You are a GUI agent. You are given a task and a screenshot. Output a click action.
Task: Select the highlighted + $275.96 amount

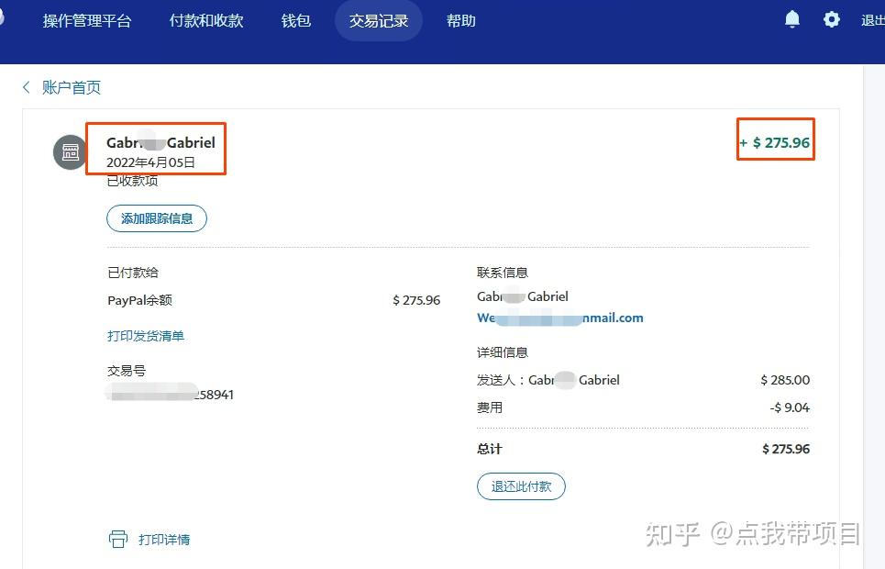[x=775, y=143]
